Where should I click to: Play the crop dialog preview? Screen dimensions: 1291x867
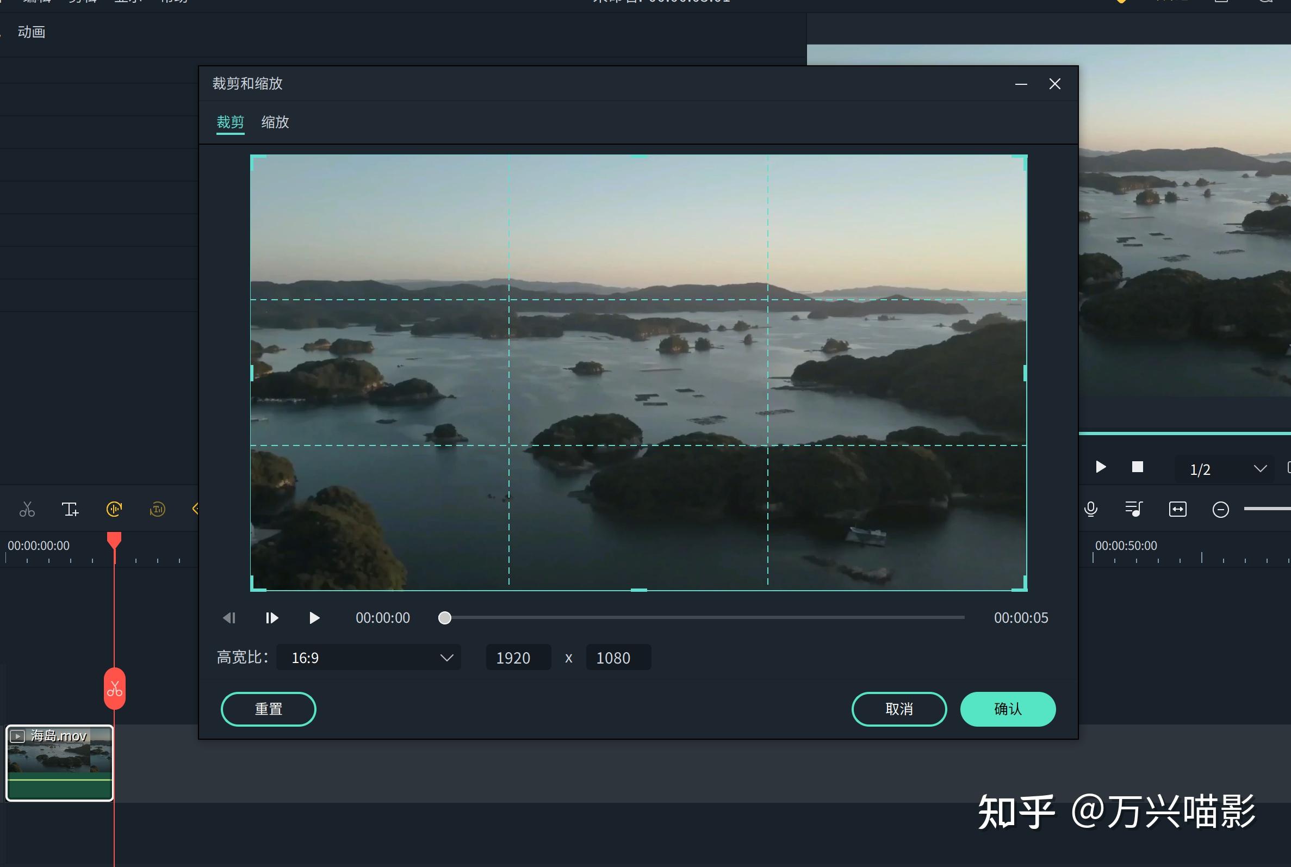click(x=314, y=618)
